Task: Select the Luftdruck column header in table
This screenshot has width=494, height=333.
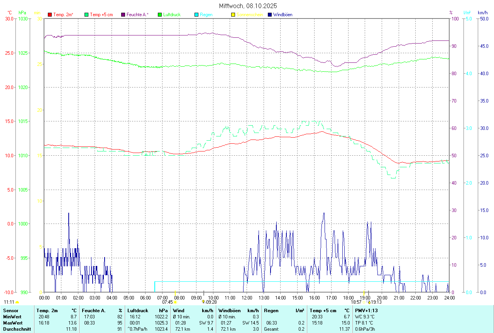Action: coord(137,311)
